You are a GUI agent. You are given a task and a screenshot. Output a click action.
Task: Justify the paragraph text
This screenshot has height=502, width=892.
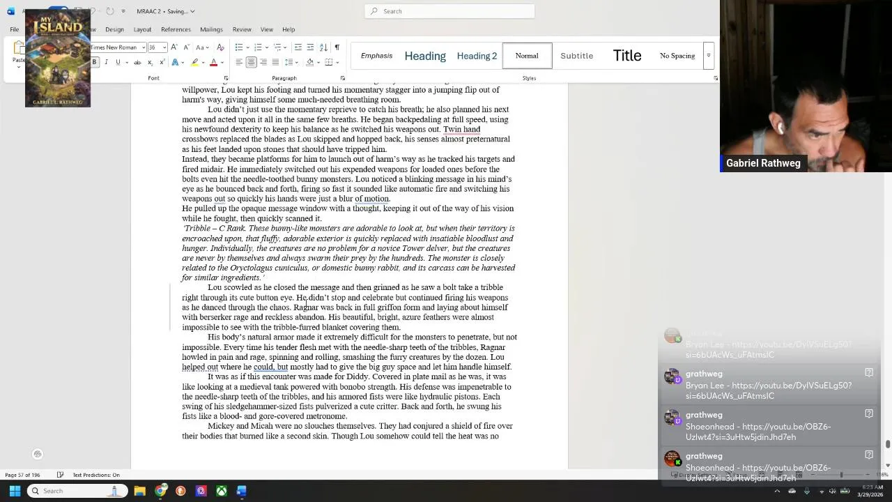pos(275,62)
